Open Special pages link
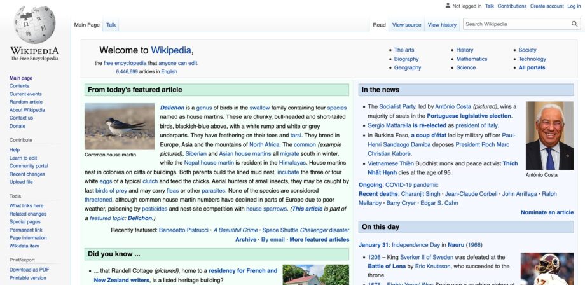The width and height of the screenshot is (585, 285). click(x=25, y=222)
